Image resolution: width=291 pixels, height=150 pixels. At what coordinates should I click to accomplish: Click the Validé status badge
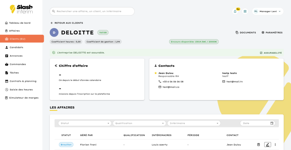click(x=103, y=33)
